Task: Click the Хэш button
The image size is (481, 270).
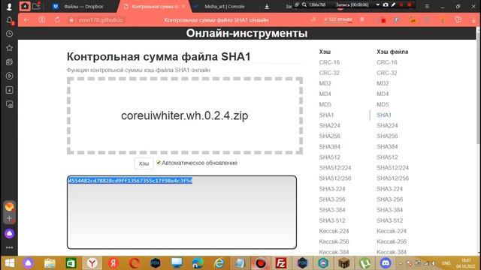Action: click(x=144, y=163)
